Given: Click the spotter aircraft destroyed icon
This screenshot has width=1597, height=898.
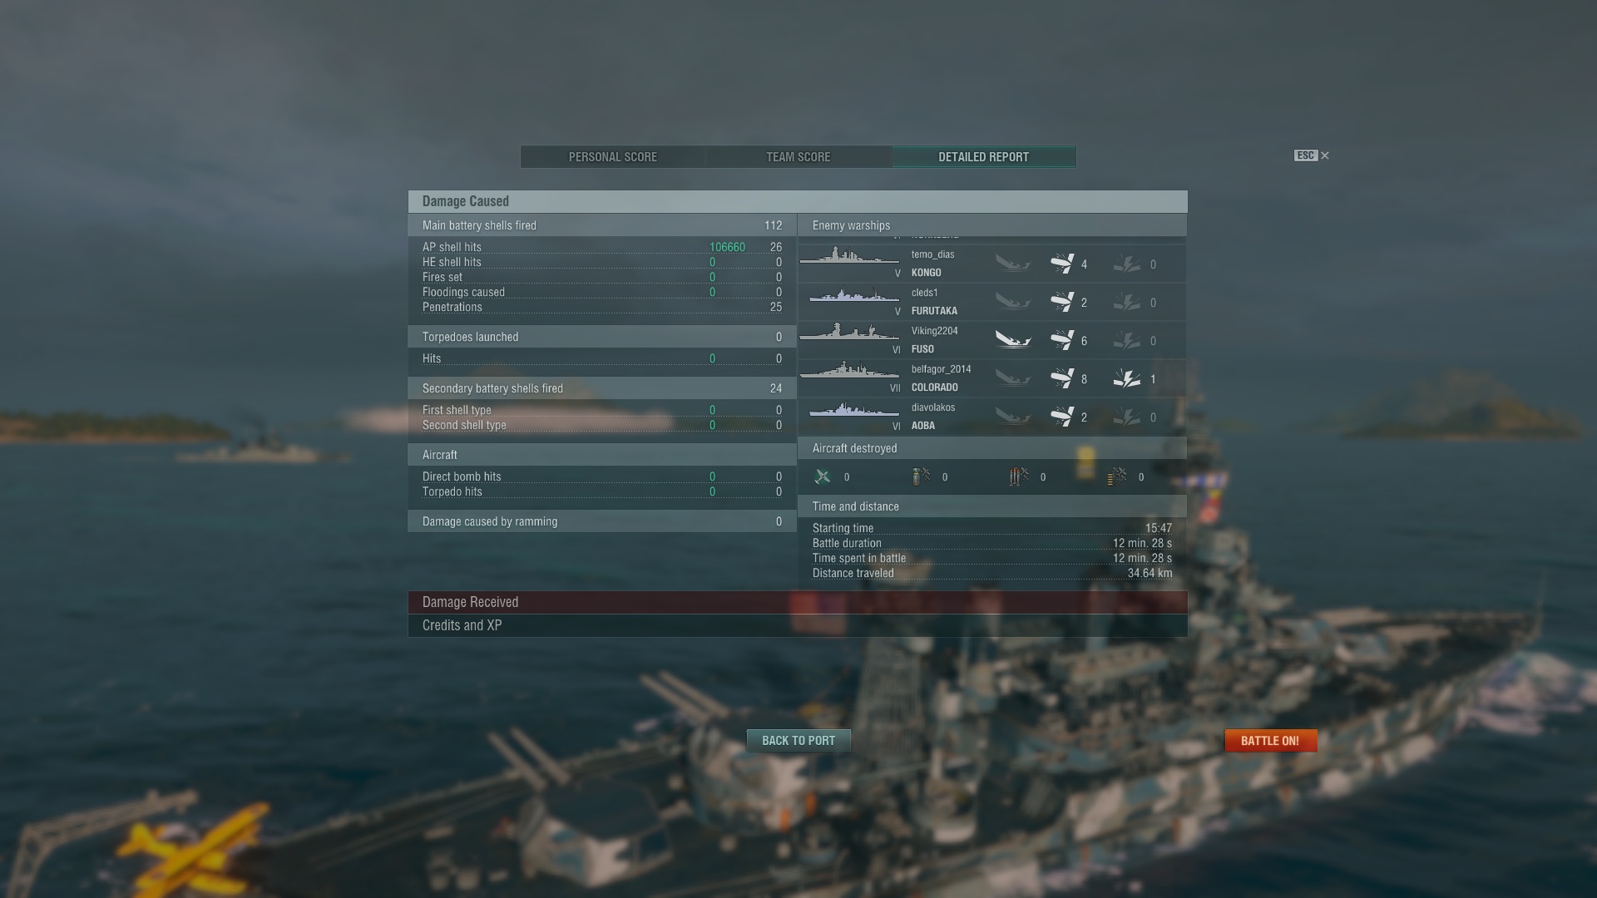Looking at the screenshot, I should [1117, 476].
